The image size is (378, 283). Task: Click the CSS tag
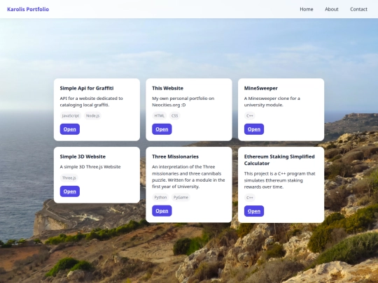(x=174, y=116)
